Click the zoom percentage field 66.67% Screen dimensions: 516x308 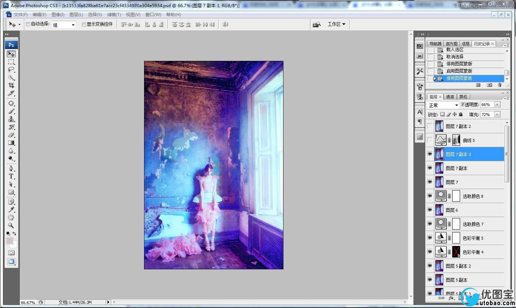pyautogui.click(x=28, y=302)
